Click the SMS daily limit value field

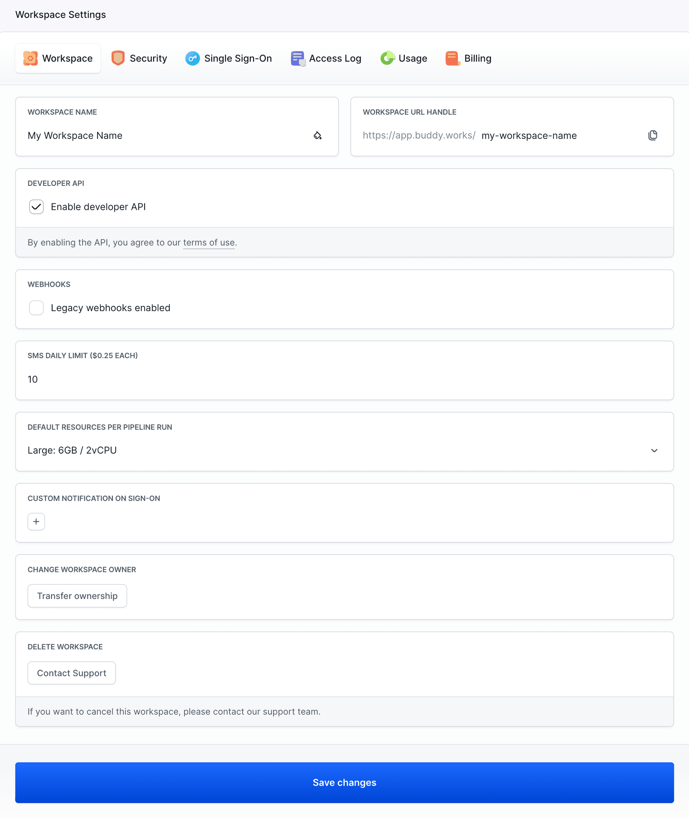(156, 379)
